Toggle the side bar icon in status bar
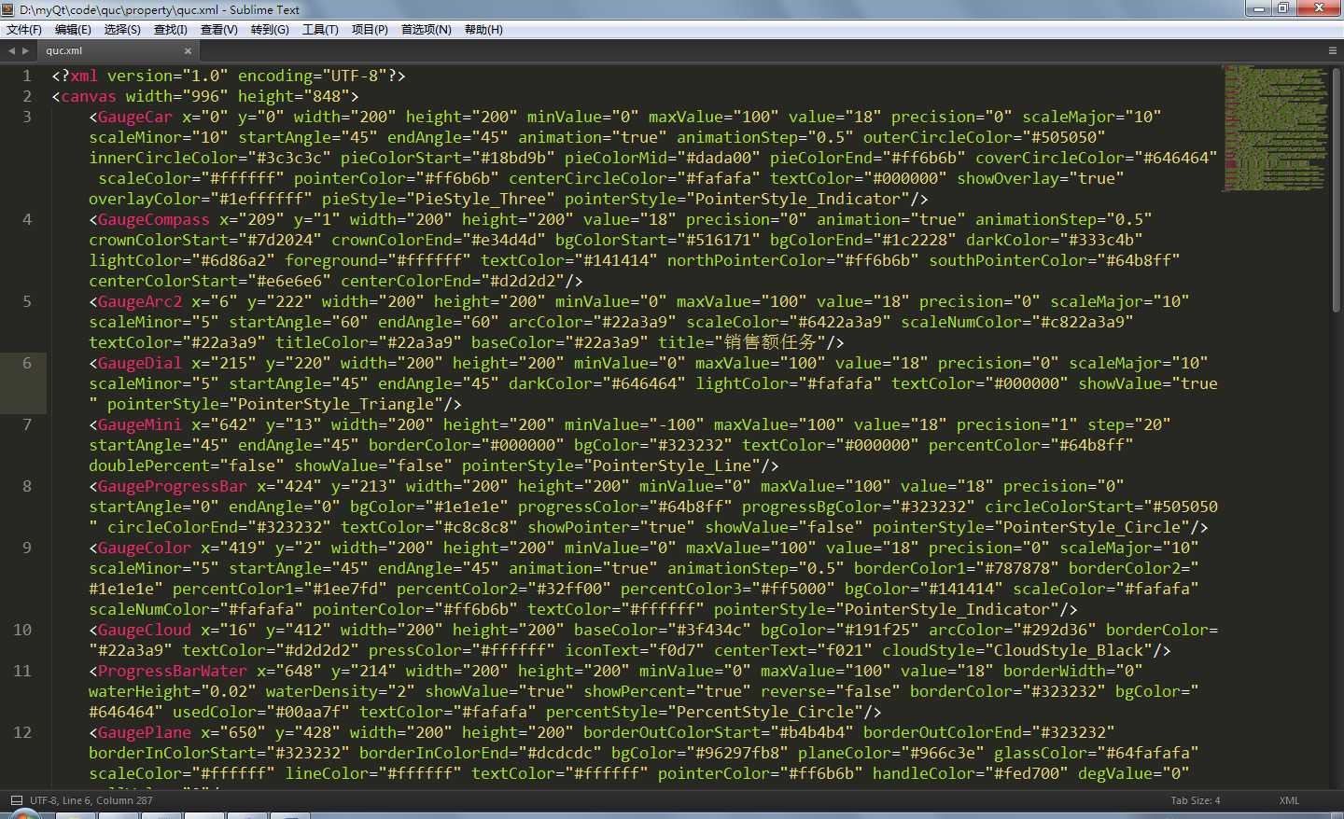Viewport: 1344px width, 819px height. (16, 800)
